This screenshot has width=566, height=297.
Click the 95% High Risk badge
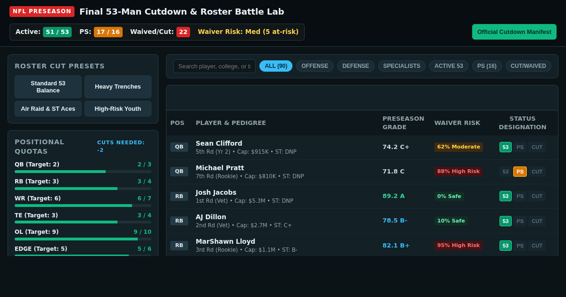point(458,245)
